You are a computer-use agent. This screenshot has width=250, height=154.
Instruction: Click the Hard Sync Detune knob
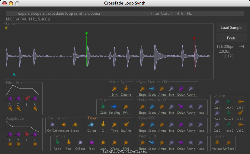pos(126,88)
